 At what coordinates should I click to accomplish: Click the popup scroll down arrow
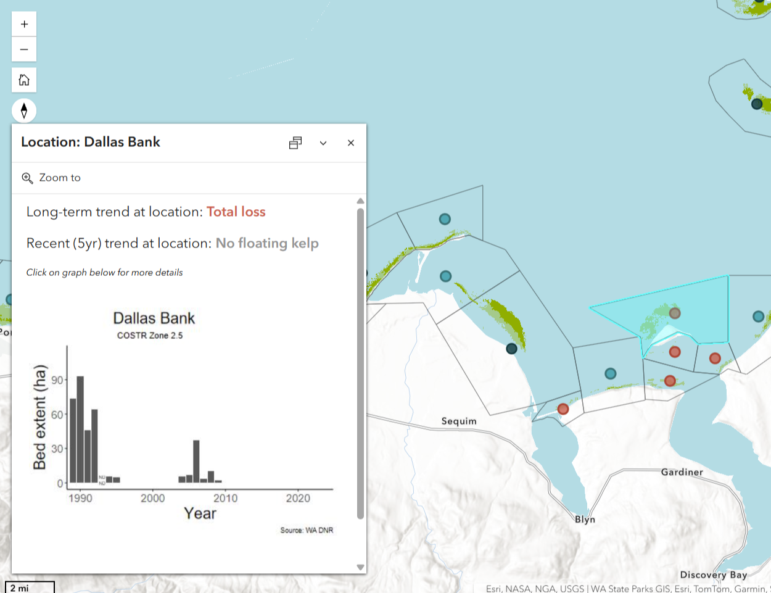(360, 567)
